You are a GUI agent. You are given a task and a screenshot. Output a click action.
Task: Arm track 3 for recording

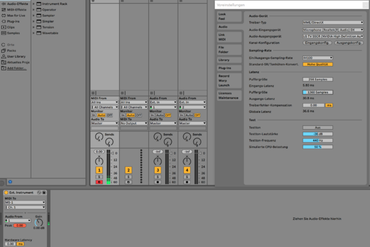click(158, 182)
